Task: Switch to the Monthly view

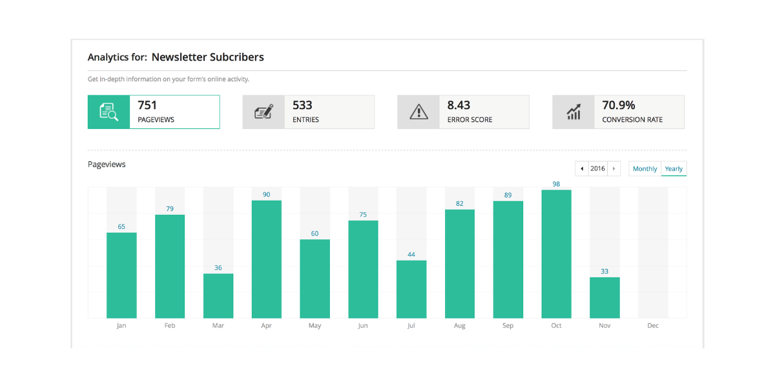Action: click(645, 169)
